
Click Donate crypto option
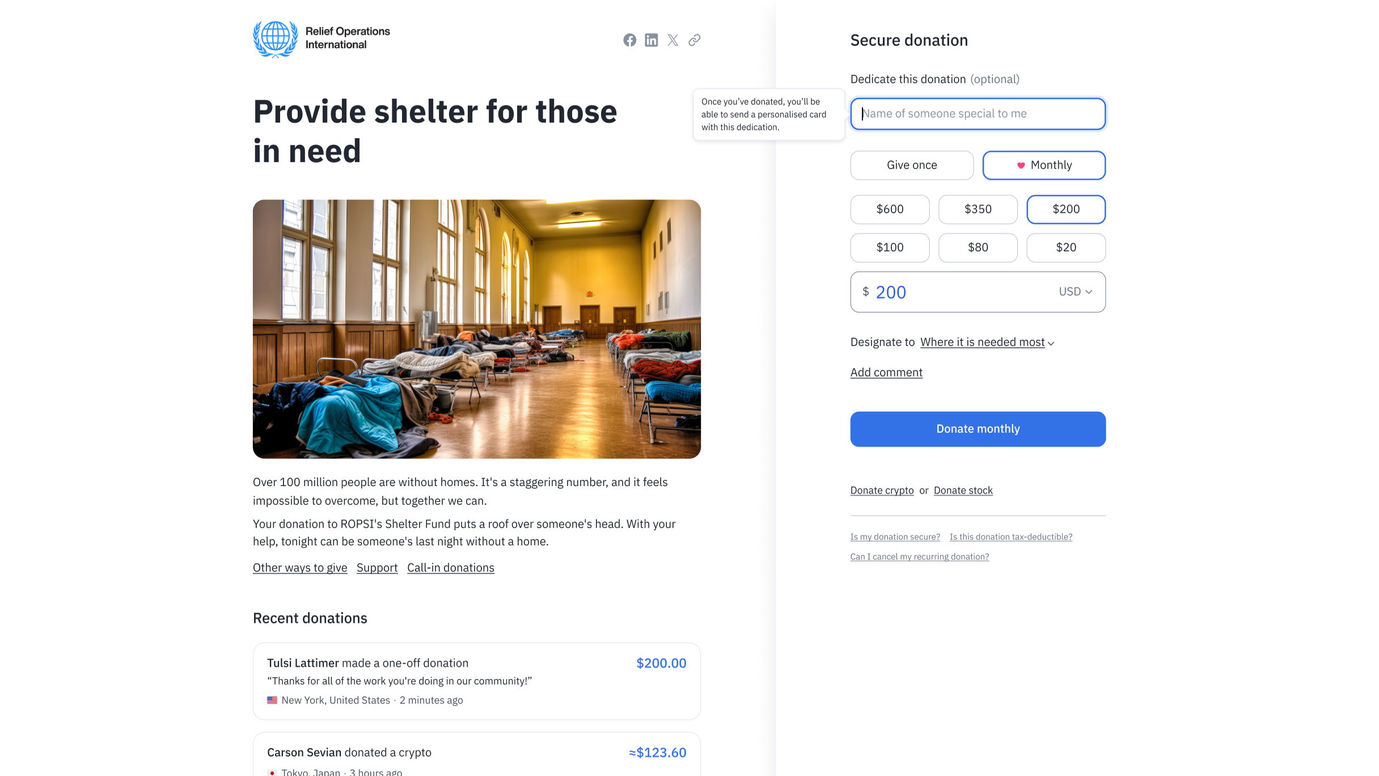(x=881, y=490)
